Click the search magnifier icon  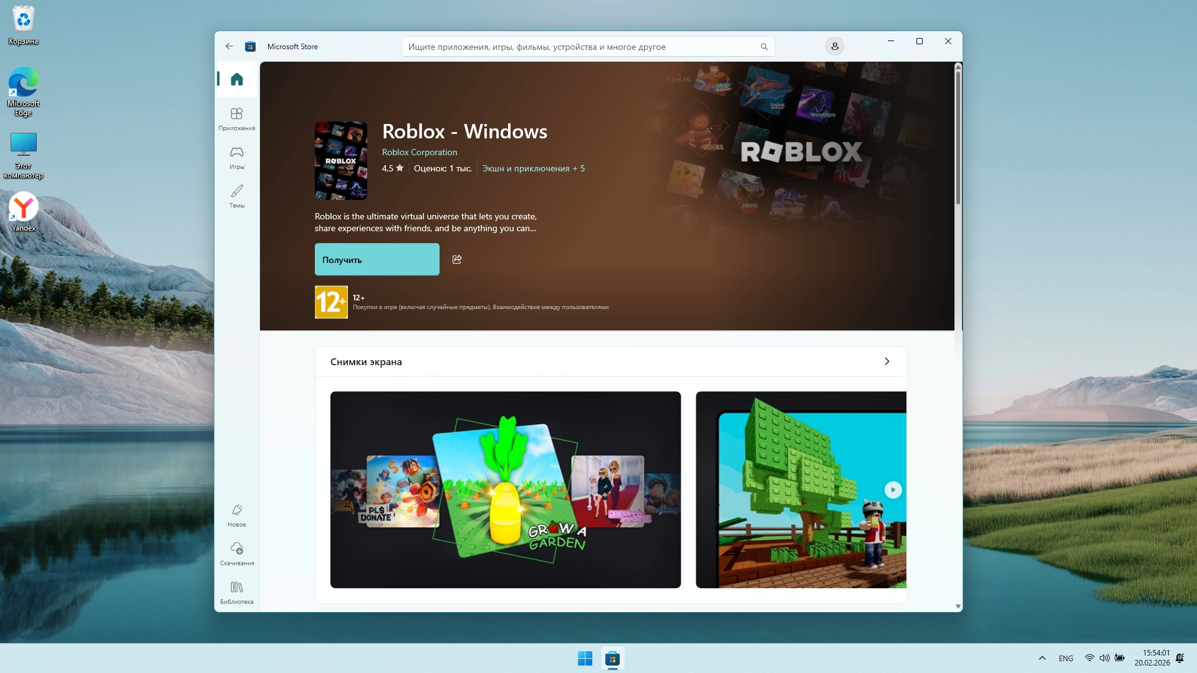(764, 47)
